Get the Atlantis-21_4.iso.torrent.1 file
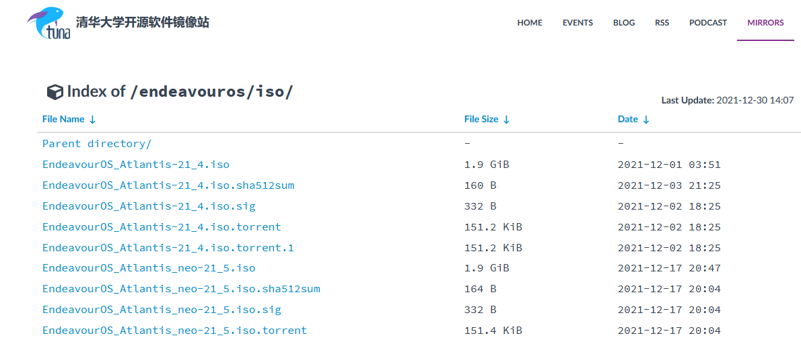Screen dimensions: 801x346 coord(168,248)
